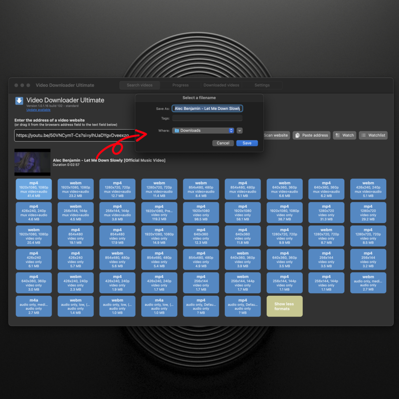Select mp4 1080p video only 14.9 MB
The image size is (399, 399).
pos(159,236)
